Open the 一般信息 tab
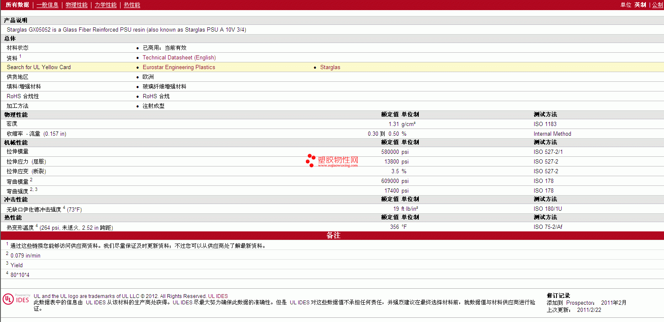 pyautogui.click(x=47, y=5)
